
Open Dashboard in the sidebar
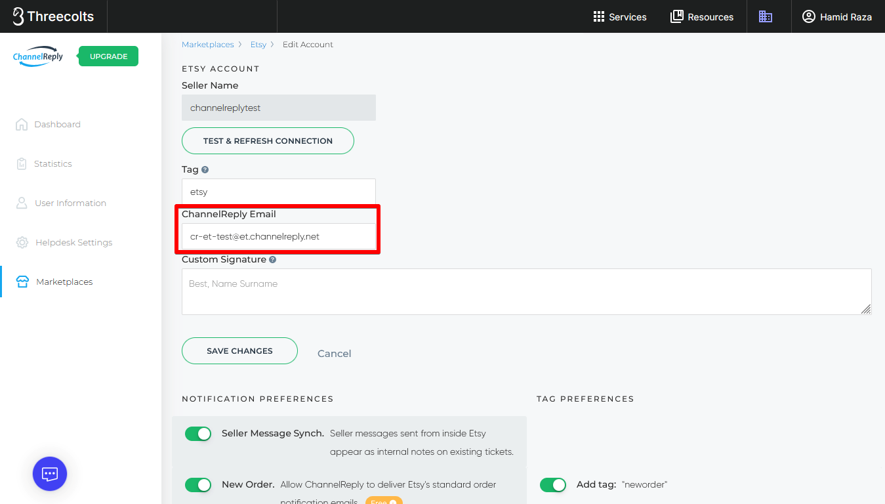point(58,124)
